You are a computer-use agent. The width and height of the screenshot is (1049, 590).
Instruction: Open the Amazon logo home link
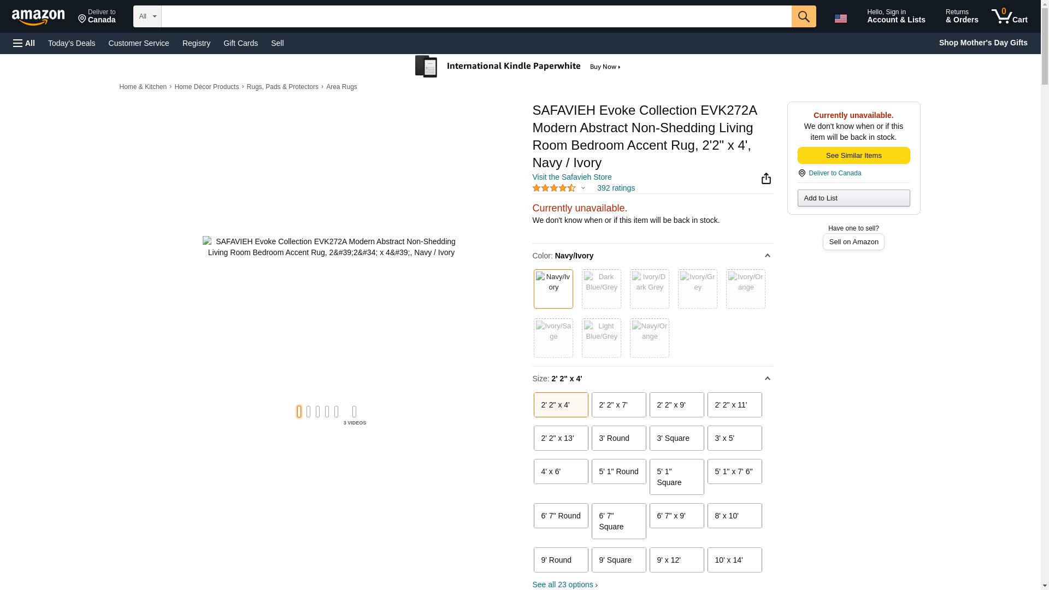(x=38, y=17)
